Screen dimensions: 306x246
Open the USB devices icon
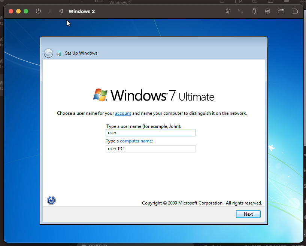click(254, 11)
